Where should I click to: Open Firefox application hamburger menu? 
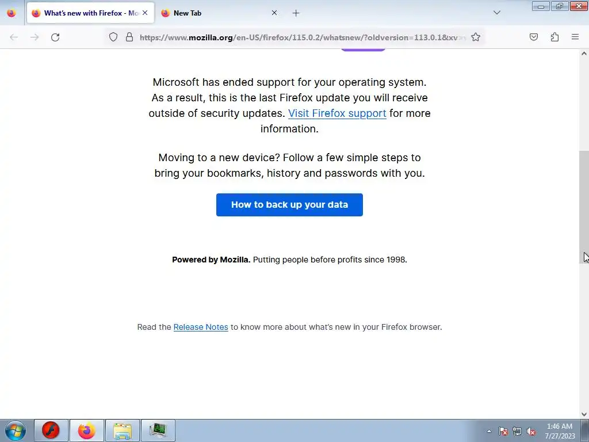tap(575, 37)
